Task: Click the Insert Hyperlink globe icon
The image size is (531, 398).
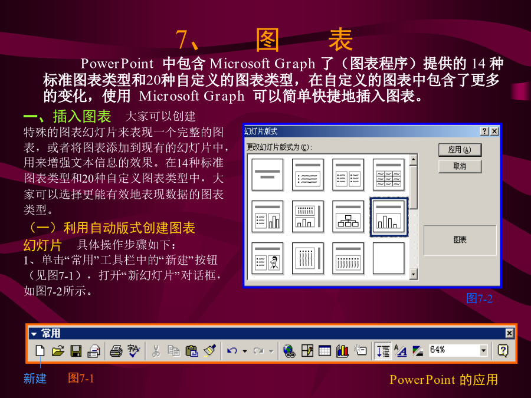Action: (x=289, y=351)
